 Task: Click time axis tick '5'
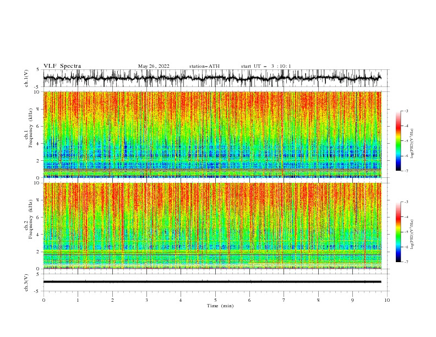[215, 300]
